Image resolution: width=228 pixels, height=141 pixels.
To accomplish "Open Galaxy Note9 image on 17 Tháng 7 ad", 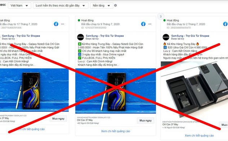I will (34, 90).
